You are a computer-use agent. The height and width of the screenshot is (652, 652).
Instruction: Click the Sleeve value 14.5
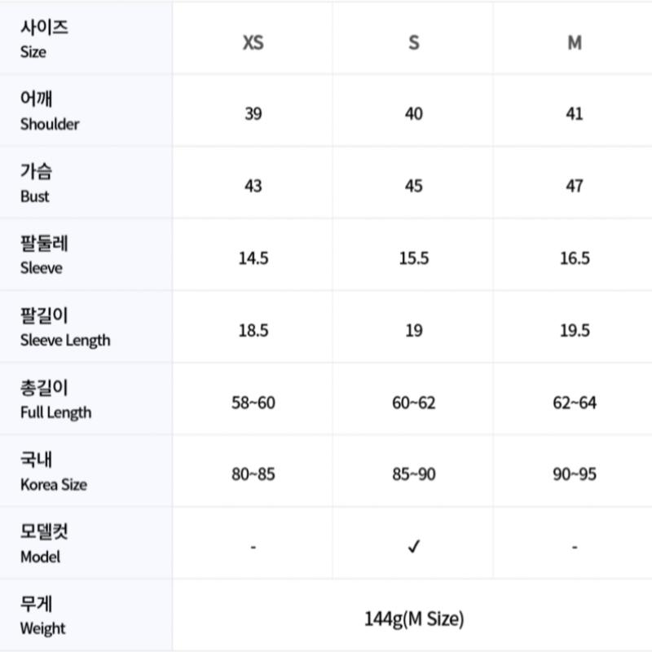[x=253, y=258]
